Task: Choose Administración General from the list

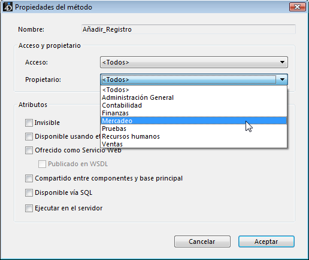Action: pyautogui.click(x=193, y=97)
